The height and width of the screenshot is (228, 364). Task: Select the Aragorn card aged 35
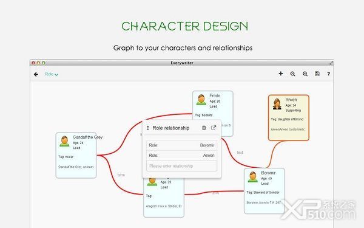tap(164, 198)
